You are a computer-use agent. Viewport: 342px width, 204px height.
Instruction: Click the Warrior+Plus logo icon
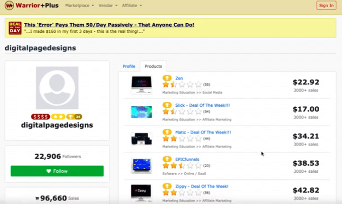pyautogui.click(x=9, y=6)
